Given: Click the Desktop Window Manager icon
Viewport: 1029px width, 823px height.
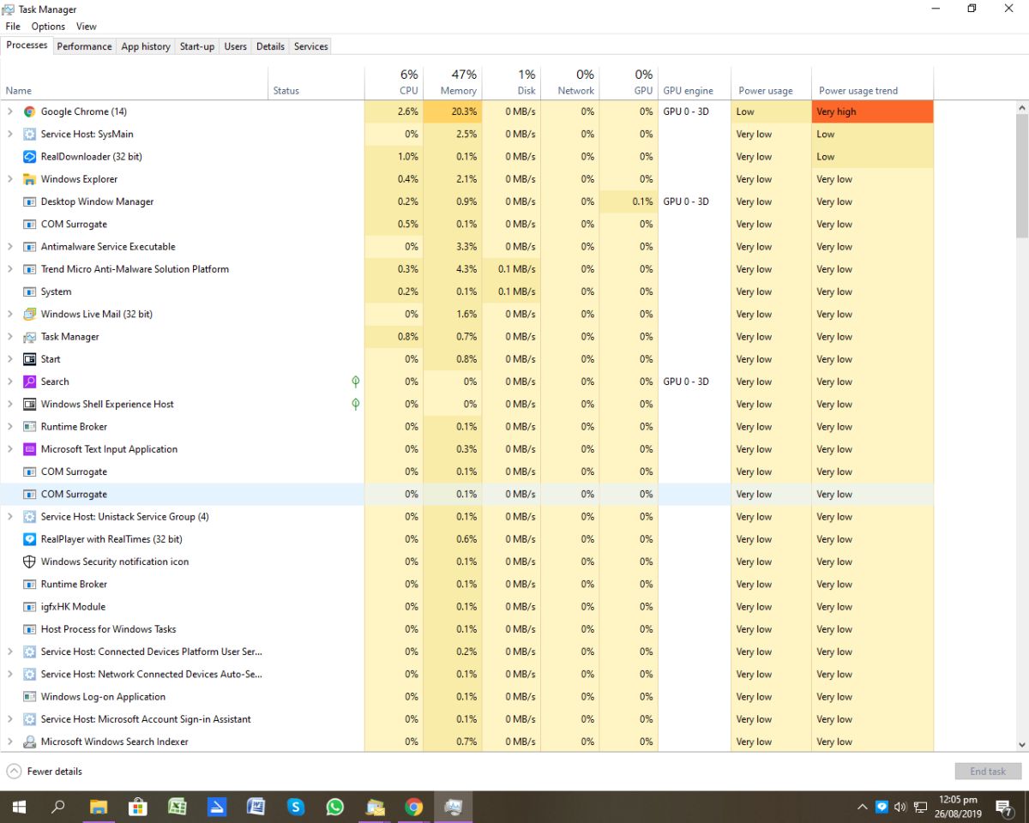Looking at the screenshot, I should (x=29, y=201).
